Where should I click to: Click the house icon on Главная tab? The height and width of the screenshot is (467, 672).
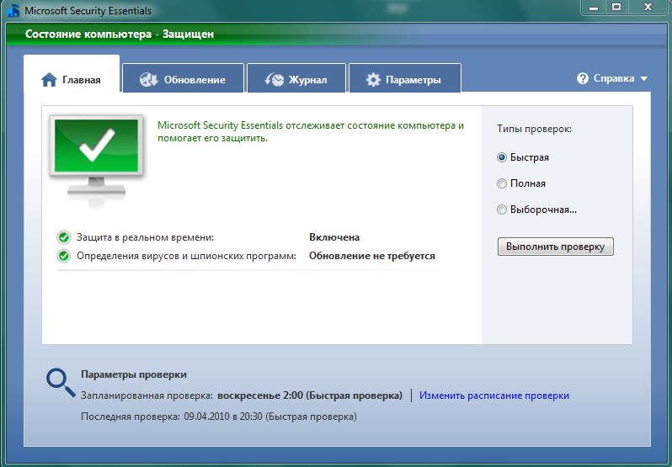click(x=49, y=80)
